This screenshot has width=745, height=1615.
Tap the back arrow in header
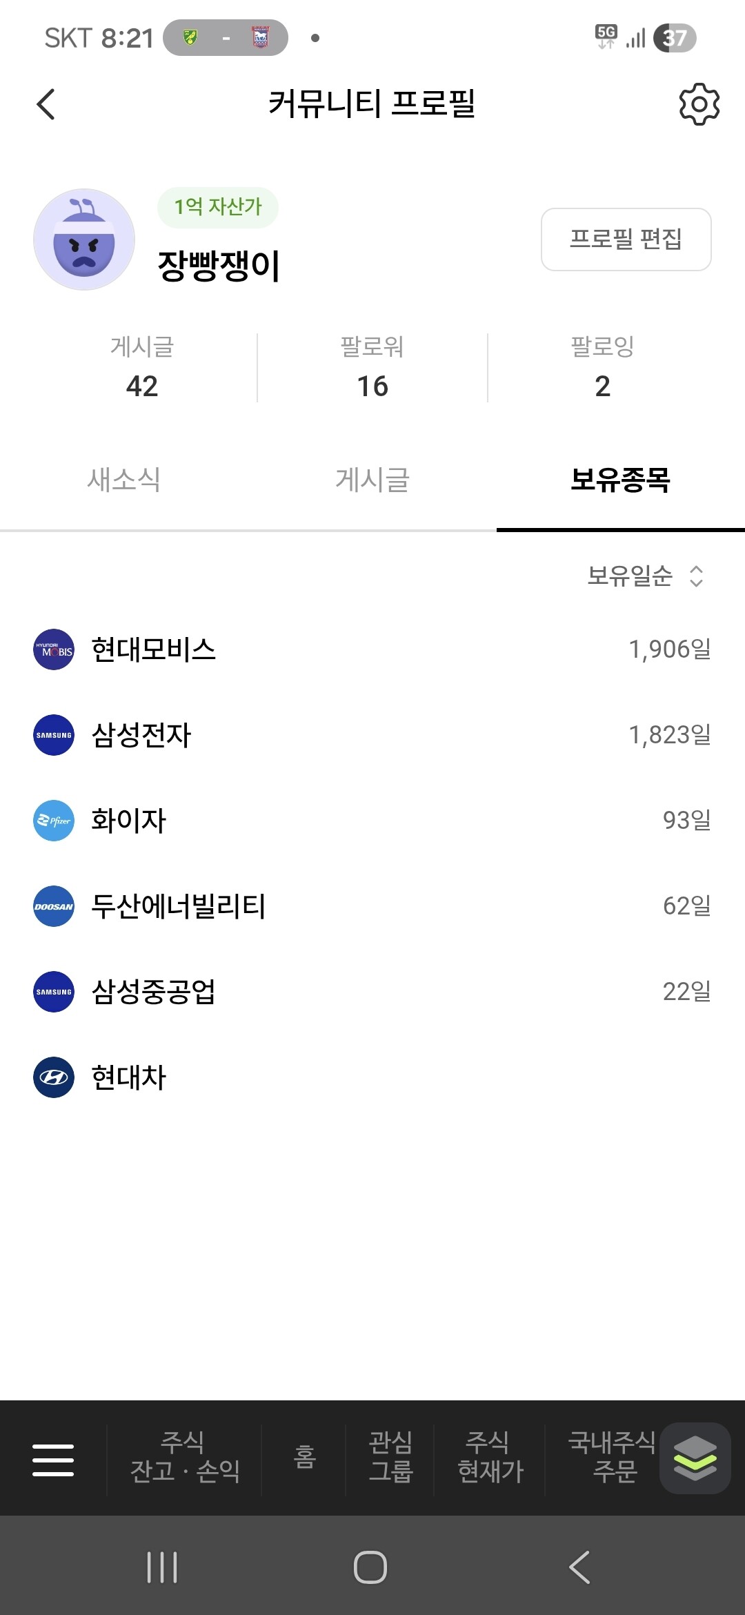46,105
